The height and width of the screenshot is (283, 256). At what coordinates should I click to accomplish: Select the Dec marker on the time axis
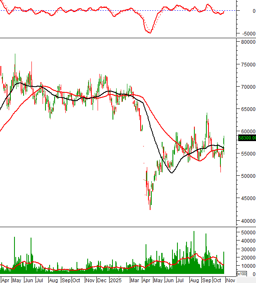click(102, 280)
